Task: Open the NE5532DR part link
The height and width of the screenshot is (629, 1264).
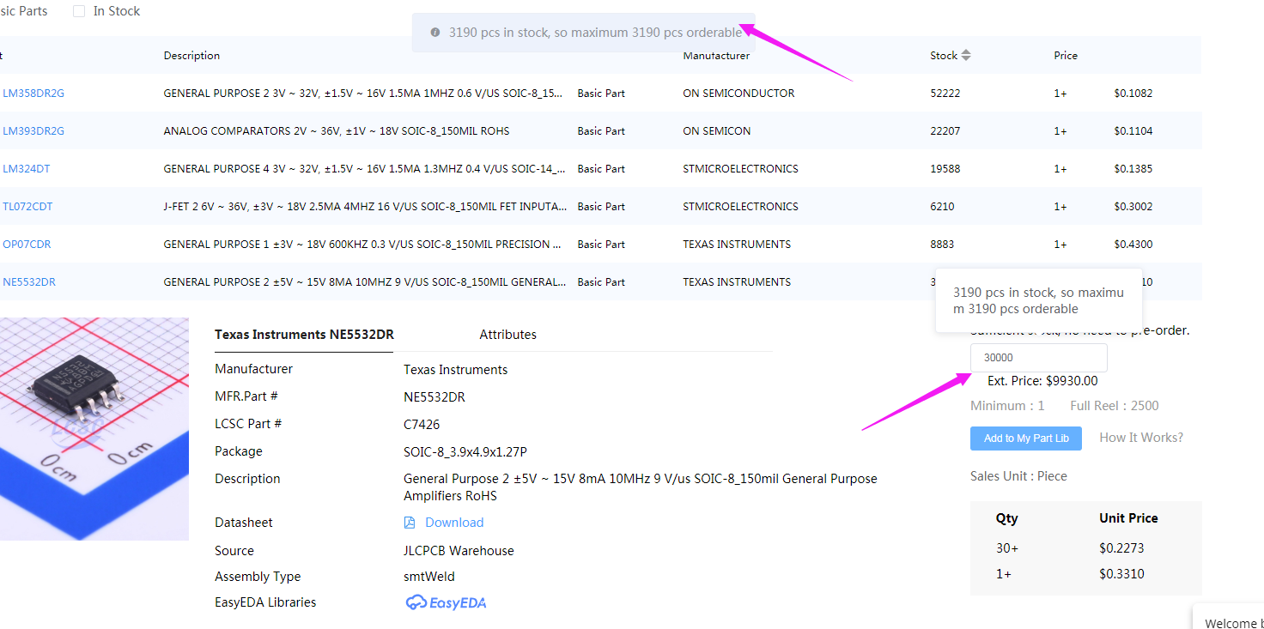Action: tap(29, 282)
